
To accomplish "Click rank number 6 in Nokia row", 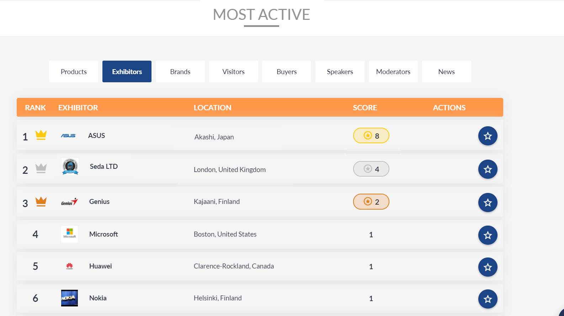I will coord(35,298).
